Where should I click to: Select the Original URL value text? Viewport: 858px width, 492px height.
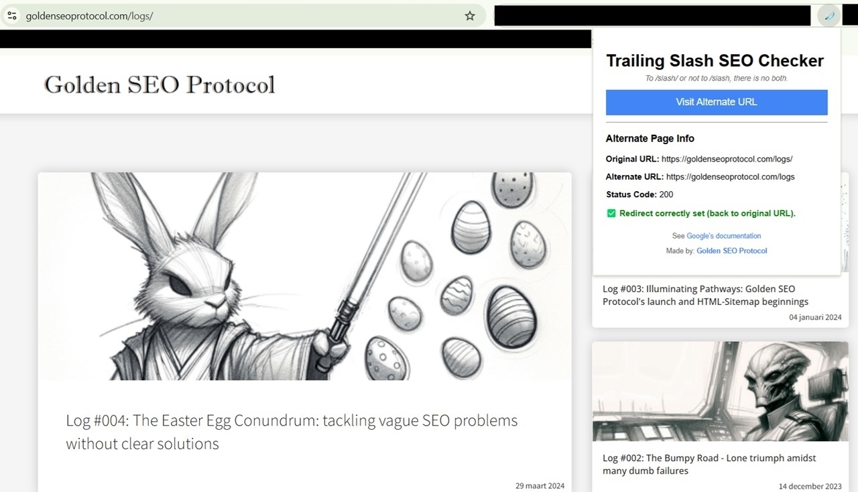[727, 160]
